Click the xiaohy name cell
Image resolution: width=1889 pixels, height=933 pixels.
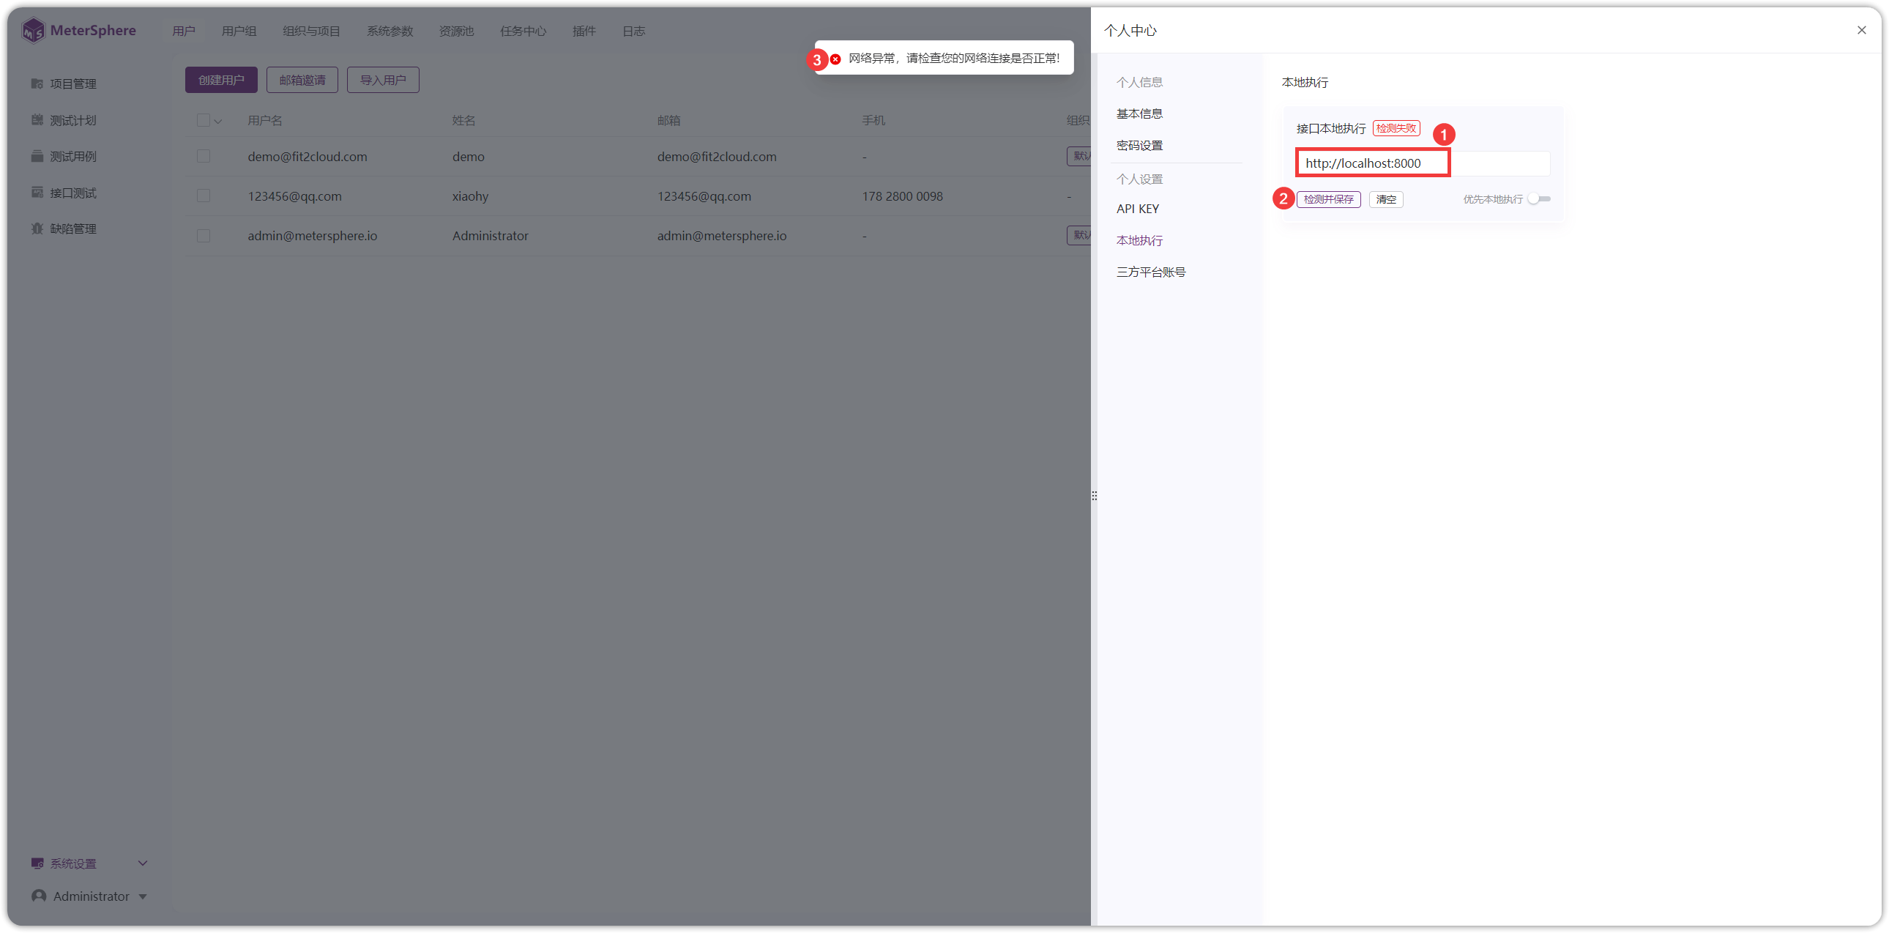470,196
